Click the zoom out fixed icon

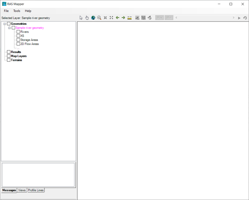(105, 18)
